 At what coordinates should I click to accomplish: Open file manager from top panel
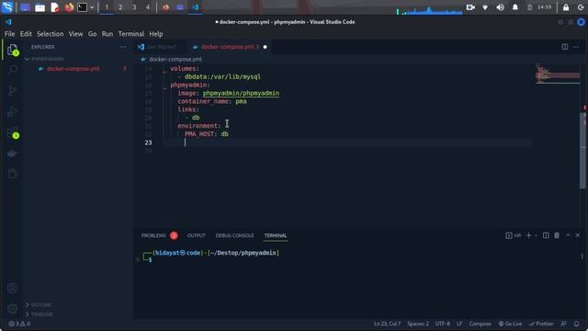(40, 7)
